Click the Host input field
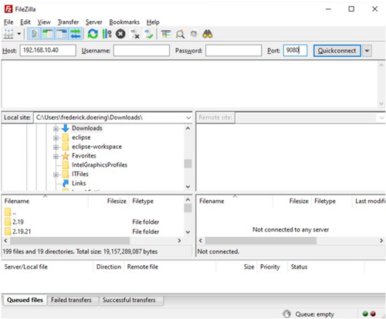Screen dimensions: 386x319 point(48,50)
